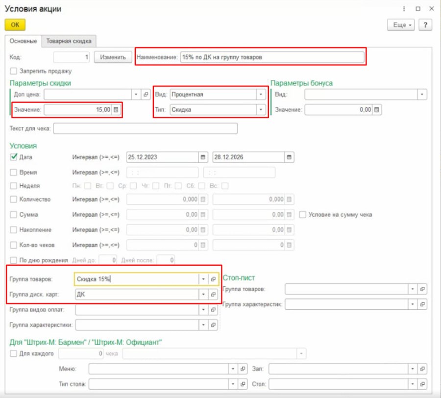
Task: Enable the Накопление condition checkbox
Action: tap(14, 230)
